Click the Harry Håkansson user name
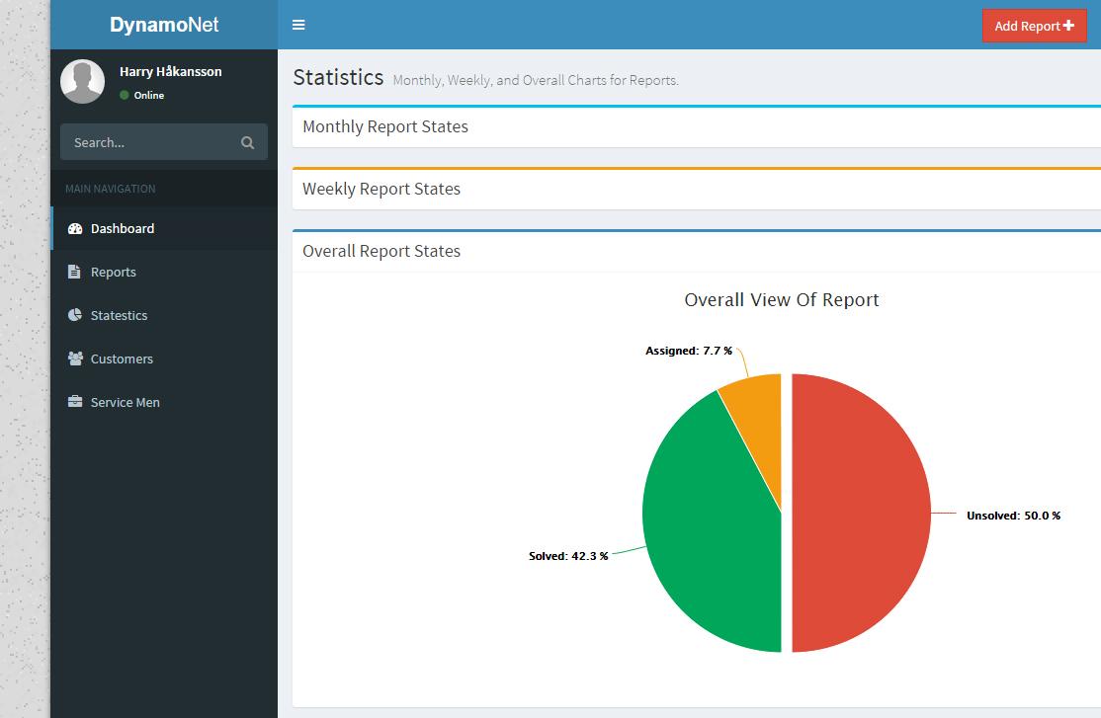This screenshot has width=1101, height=718. coord(170,71)
